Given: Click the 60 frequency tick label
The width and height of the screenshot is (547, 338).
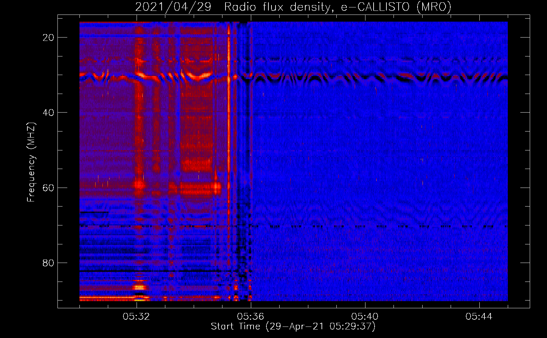Looking at the screenshot, I should tap(48, 188).
